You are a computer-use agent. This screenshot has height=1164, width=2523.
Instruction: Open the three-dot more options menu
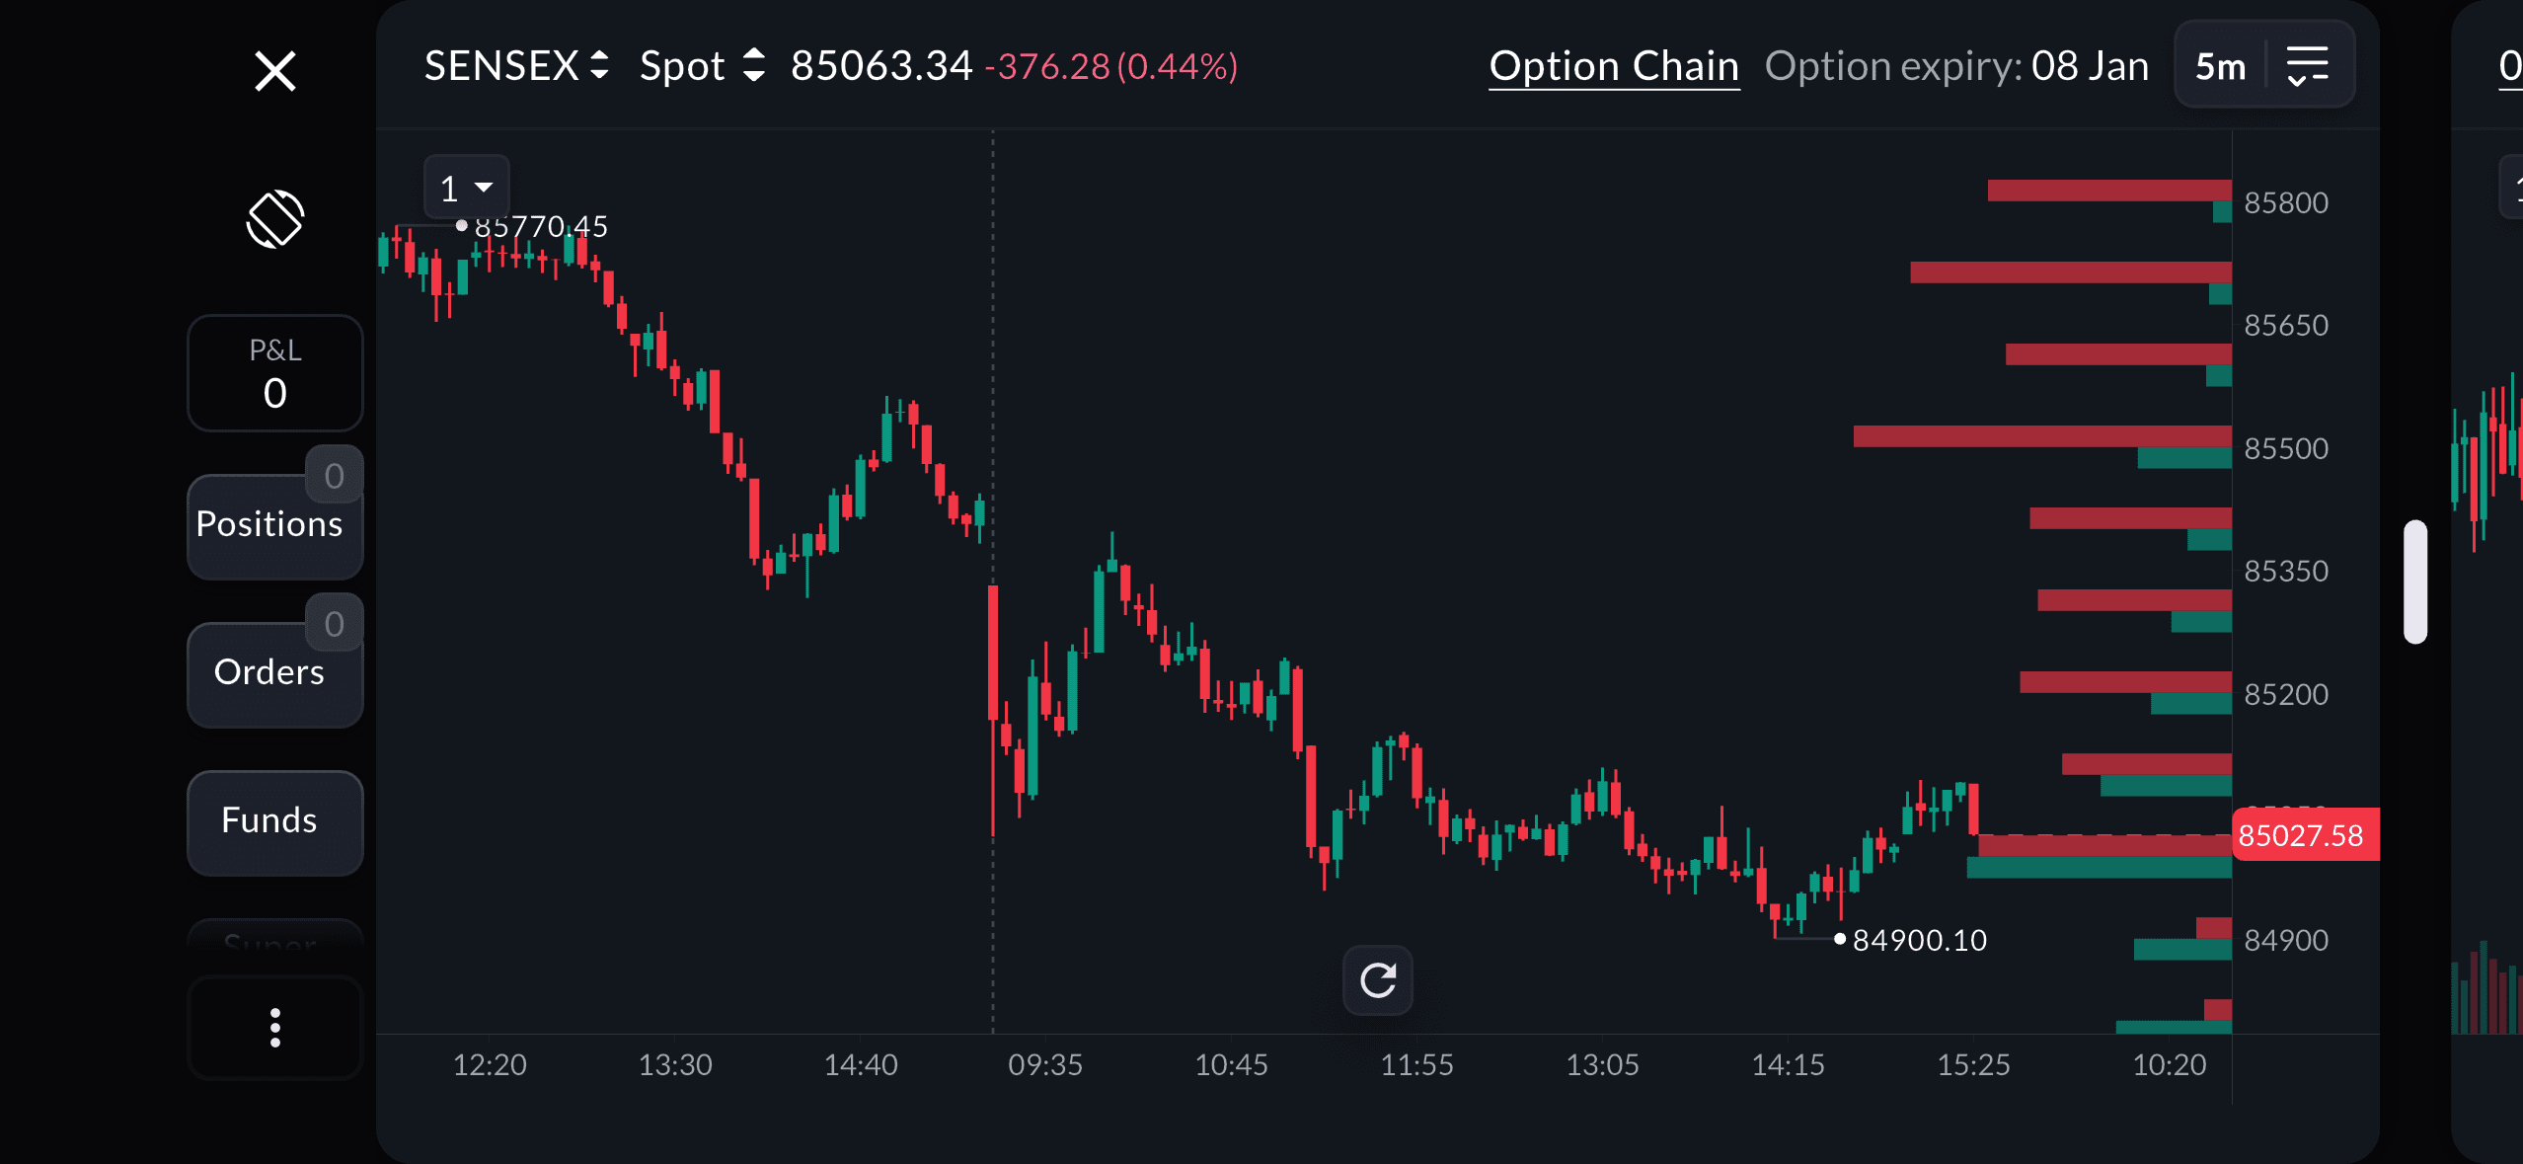(274, 1028)
